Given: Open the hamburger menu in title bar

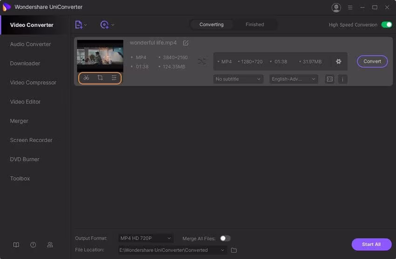Looking at the screenshot, I should click(x=350, y=7).
